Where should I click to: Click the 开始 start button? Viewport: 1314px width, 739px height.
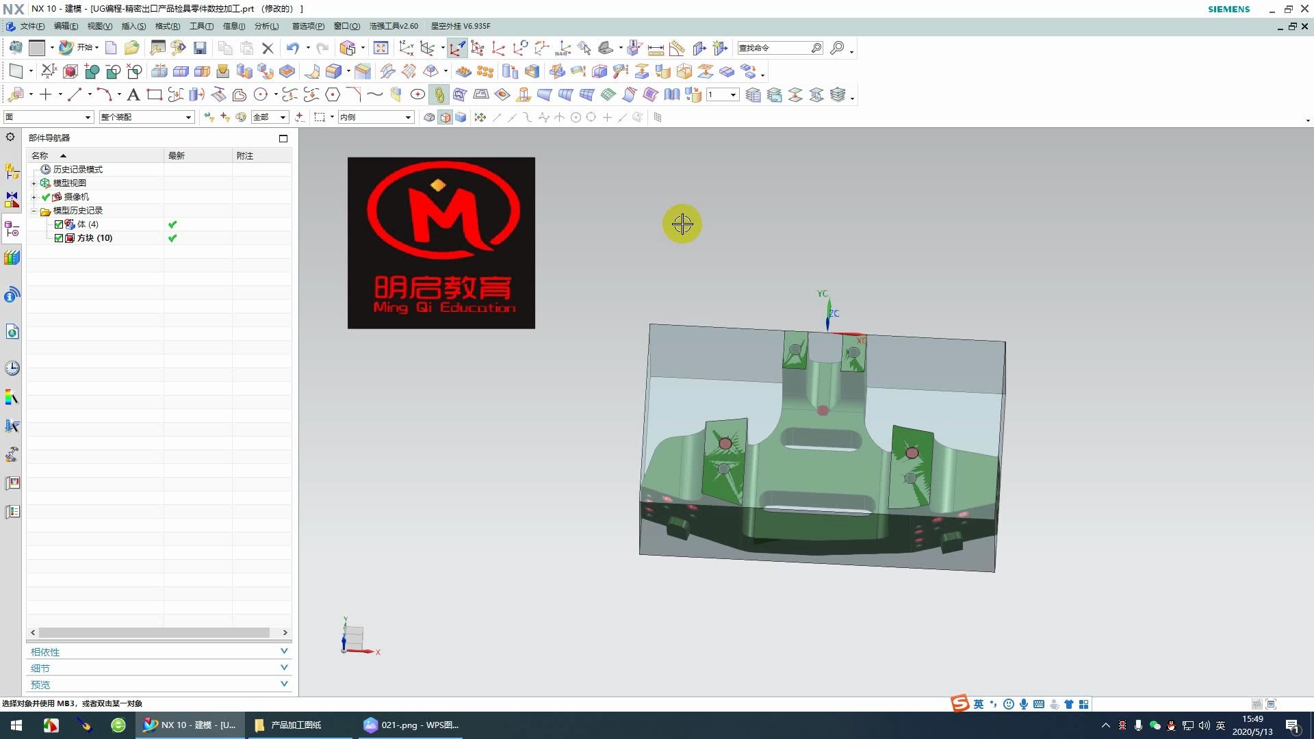point(78,47)
